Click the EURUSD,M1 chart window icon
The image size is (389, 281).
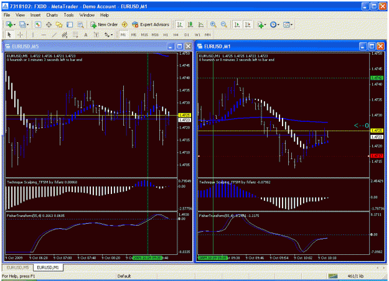(x=200, y=47)
